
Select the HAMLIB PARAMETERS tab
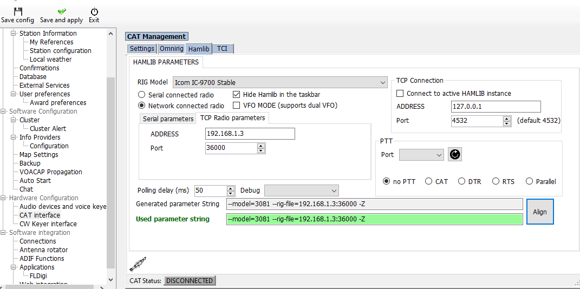coord(166,62)
